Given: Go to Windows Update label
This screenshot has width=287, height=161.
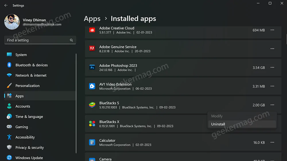Looking at the screenshot, I should coord(29,158).
